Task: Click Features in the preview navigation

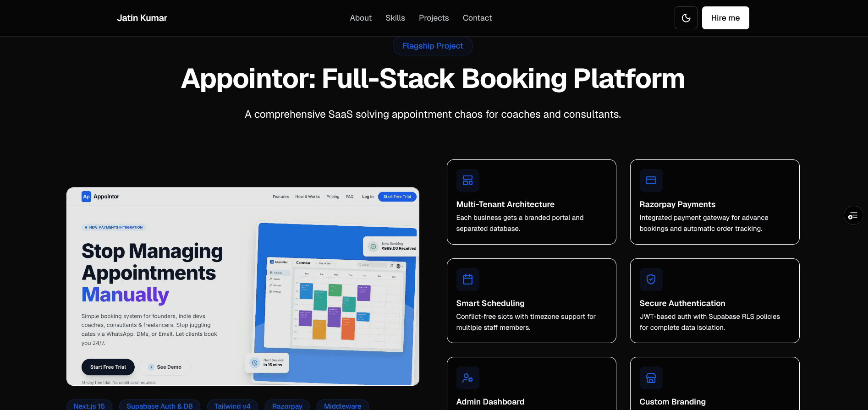Action: (x=280, y=197)
